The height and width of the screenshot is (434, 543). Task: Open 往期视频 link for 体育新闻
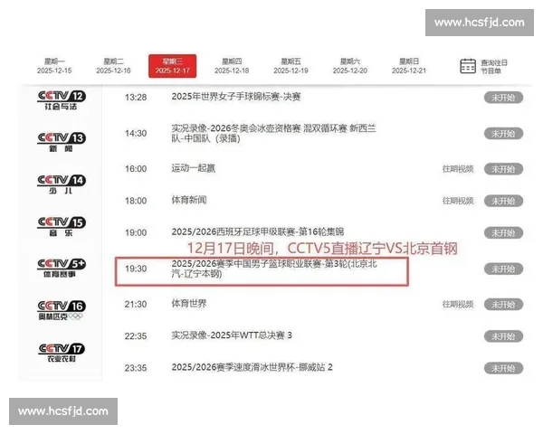click(x=458, y=201)
